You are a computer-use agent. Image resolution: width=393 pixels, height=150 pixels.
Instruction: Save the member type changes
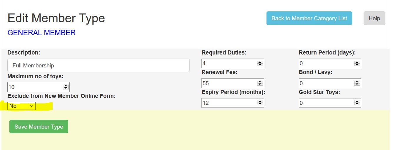pyautogui.click(x=39, y=127)
